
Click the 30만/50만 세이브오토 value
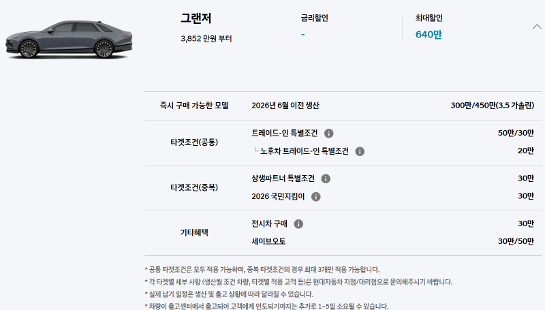(516, 242)
